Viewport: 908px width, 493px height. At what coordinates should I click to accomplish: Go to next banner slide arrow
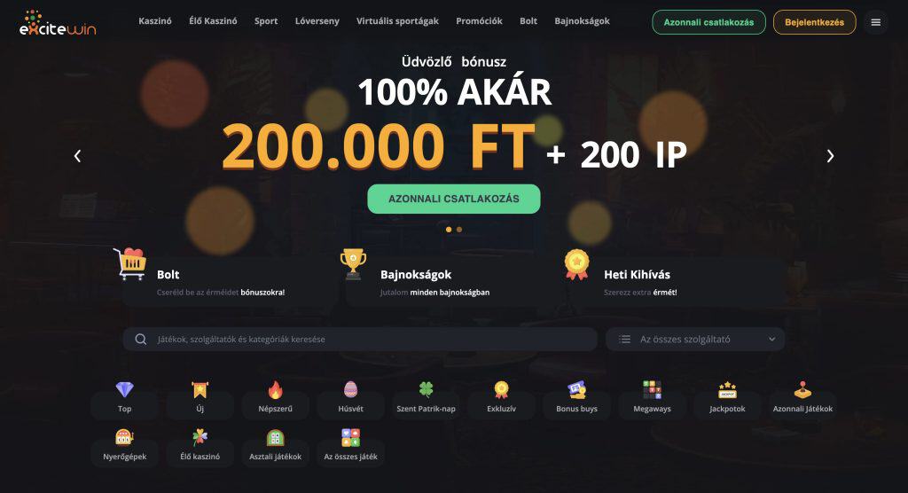coord(830,156)
